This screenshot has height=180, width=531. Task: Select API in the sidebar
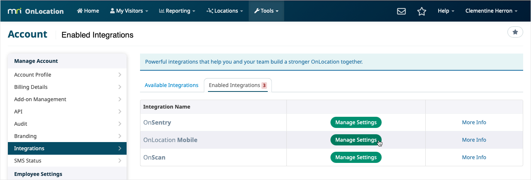67,112
